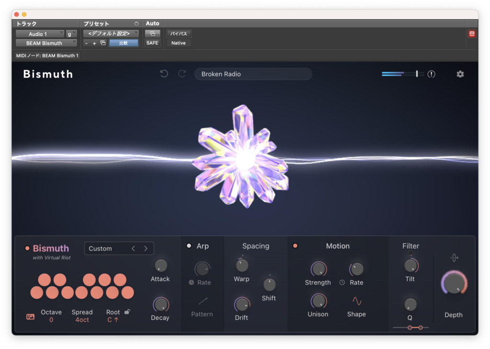Click the undo arrow icon
Image resolution: width=490 pixels, height=349 pixels.
point(164,74)
